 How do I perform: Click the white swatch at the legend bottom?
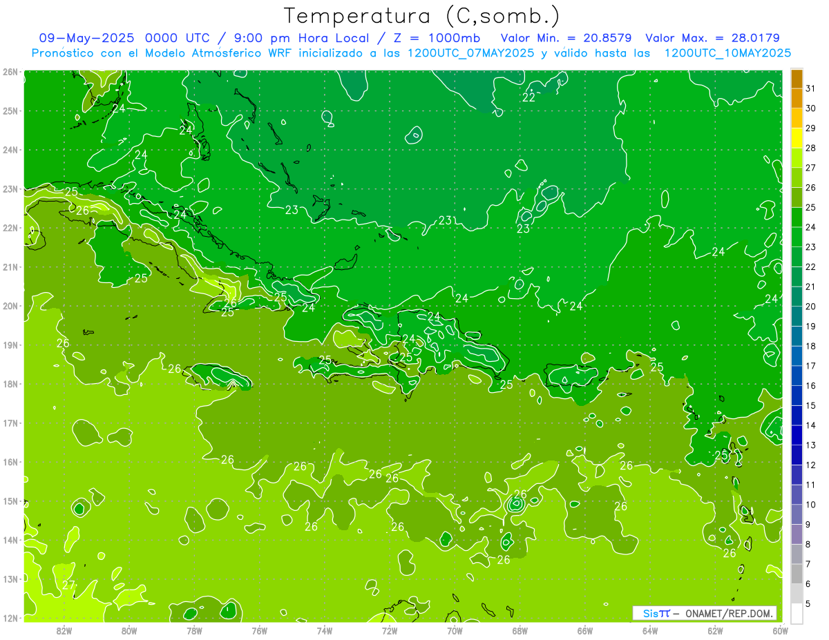tap(797, 613)
